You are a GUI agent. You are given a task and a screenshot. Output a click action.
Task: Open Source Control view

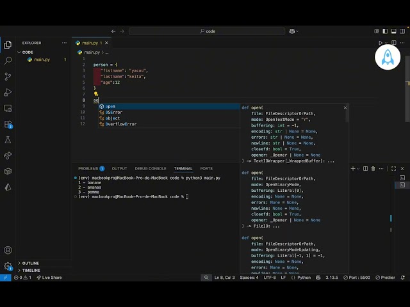pos(8,77)
